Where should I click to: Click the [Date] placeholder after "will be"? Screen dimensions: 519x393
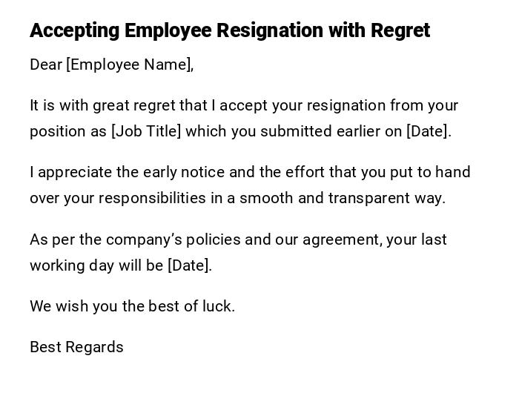[x=189, y=265]
